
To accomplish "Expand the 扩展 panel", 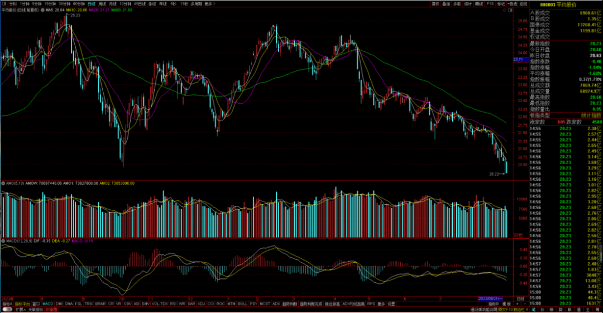I will point(21,309).
